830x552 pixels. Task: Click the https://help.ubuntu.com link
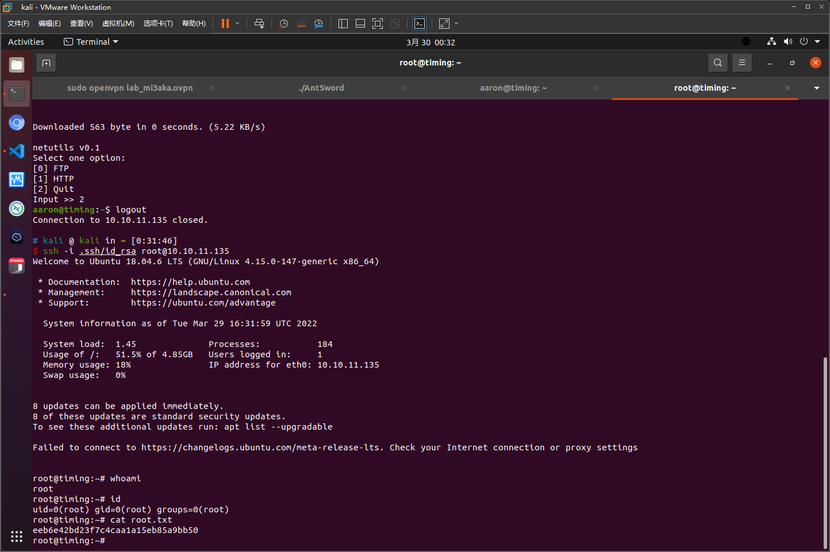point(190,282)
